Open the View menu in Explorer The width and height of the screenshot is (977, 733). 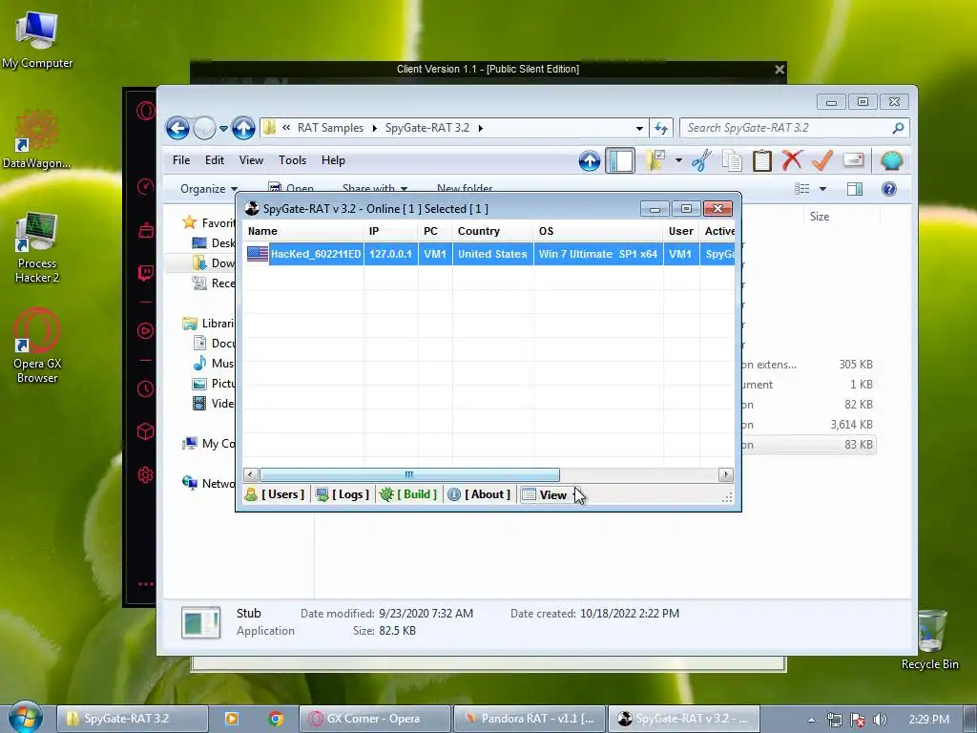click(x=251, y=160)
